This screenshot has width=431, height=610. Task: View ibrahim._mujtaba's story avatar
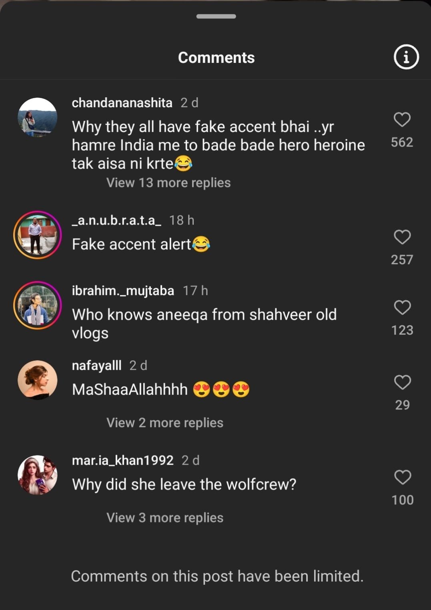pyautogui.click(x=38, y=305)
